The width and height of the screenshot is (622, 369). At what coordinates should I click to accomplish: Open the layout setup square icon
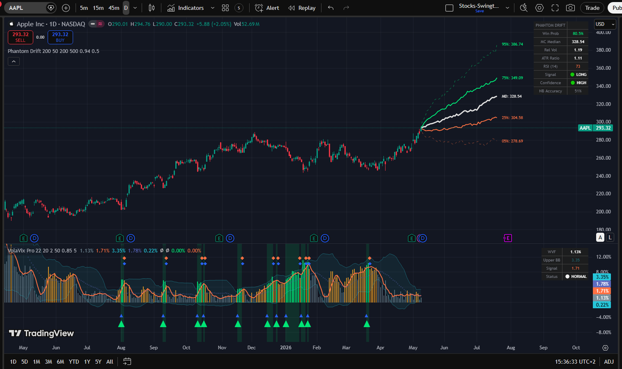[x=449, y=8]
